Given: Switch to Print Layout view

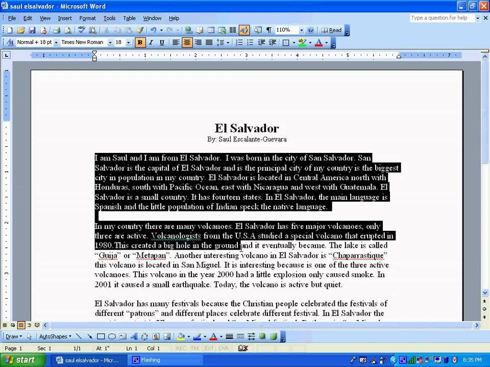Looking at the screenshot, I should click(x=21, y=325).
